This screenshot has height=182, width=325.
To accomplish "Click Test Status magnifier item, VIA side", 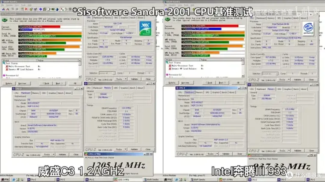I will click(x=10, y=64).
